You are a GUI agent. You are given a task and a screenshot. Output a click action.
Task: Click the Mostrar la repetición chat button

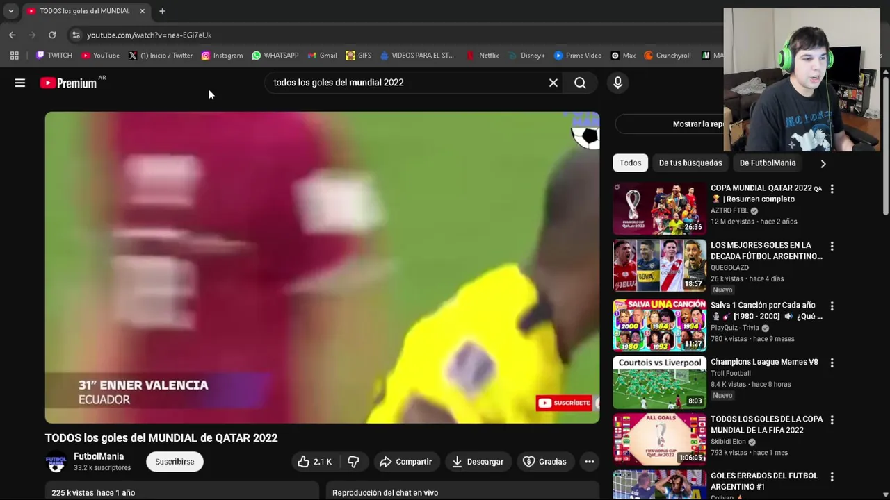point(697,124)
